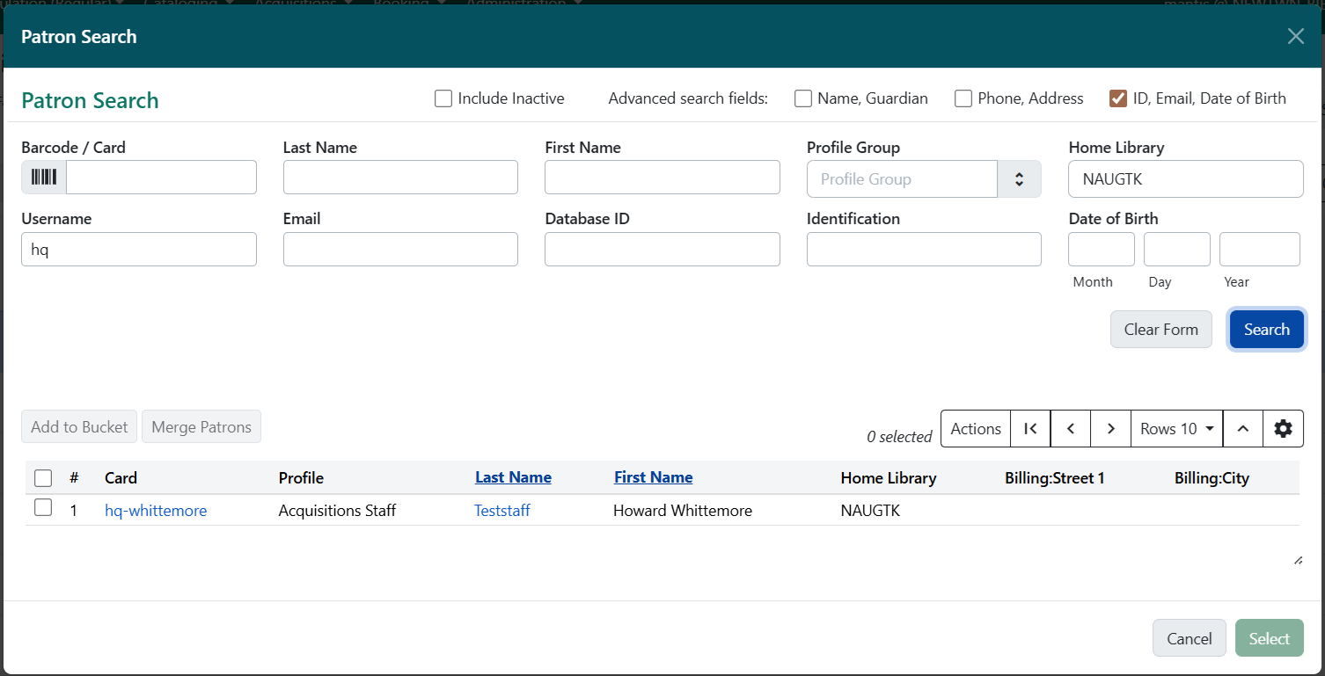
Task: Go to first page of results
Action: click(x=1030, y=428)
